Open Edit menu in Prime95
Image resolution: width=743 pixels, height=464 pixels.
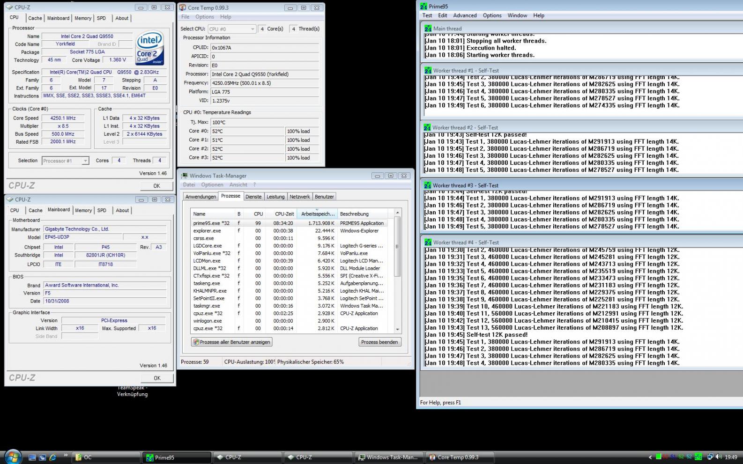(443, 15)
